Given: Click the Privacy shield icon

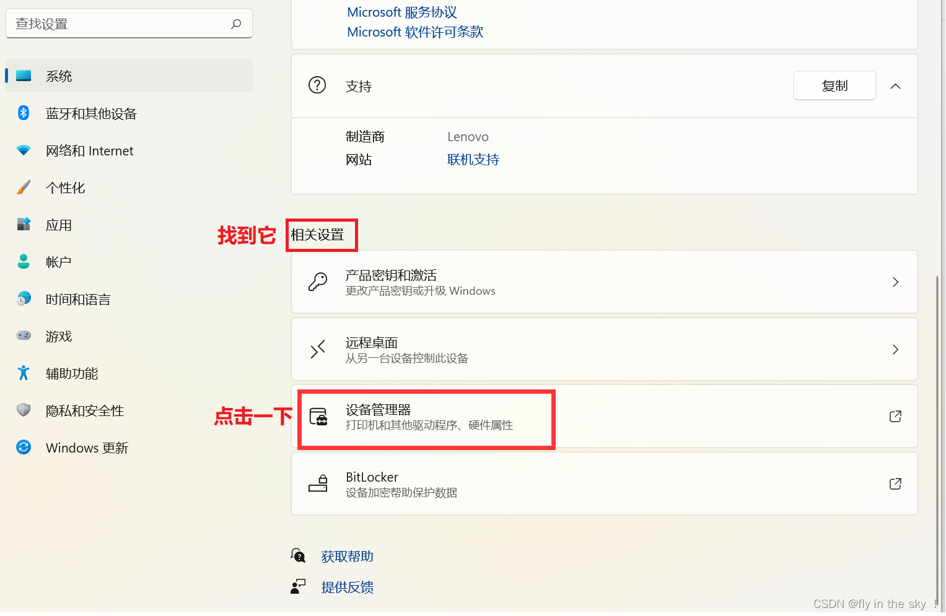Looking at the screenshot, I should (24, 410).
